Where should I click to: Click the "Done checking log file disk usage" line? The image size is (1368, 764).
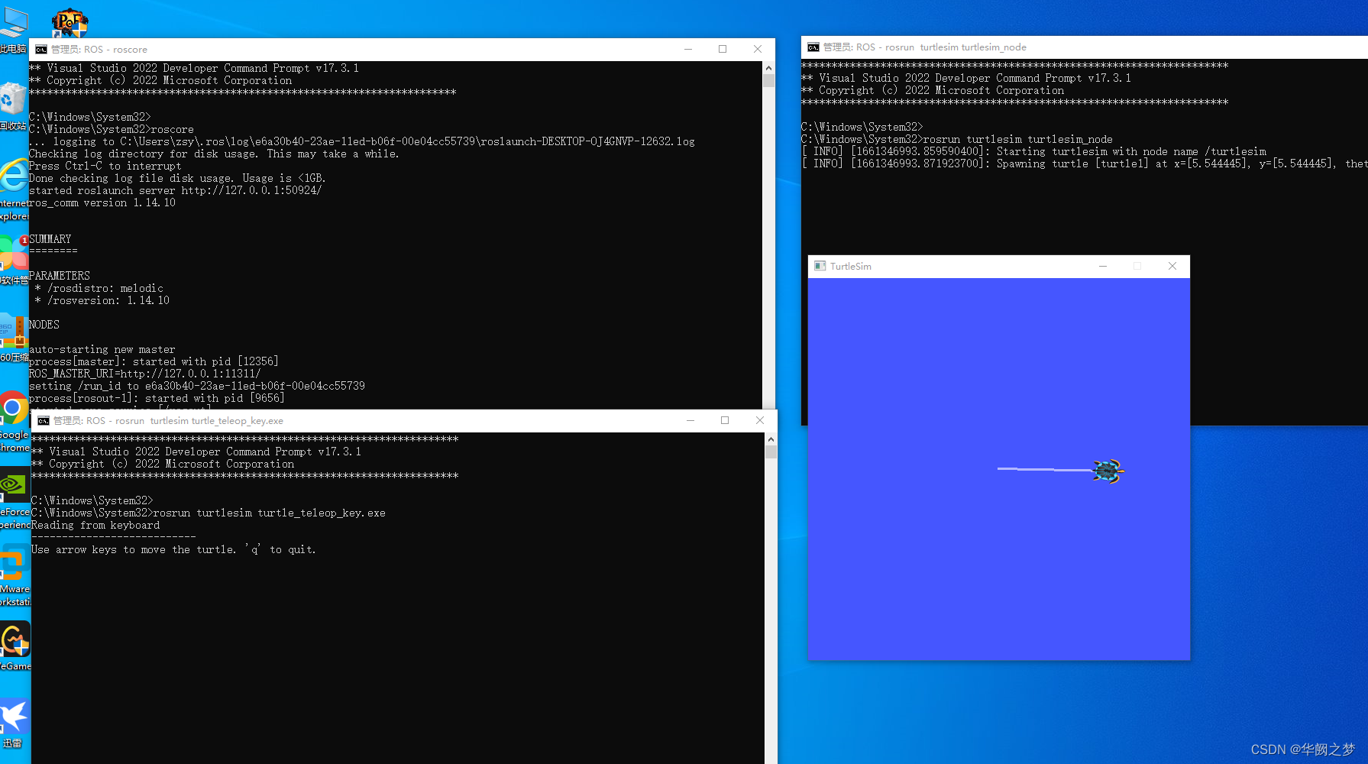pos(177,178)
